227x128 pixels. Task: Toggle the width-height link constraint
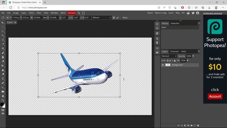coord(45,17)
